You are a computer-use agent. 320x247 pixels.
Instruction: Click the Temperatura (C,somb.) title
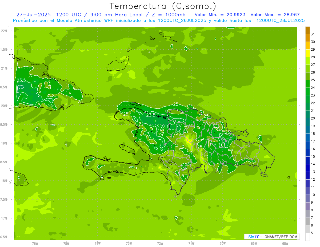click(x=162, y=6)
